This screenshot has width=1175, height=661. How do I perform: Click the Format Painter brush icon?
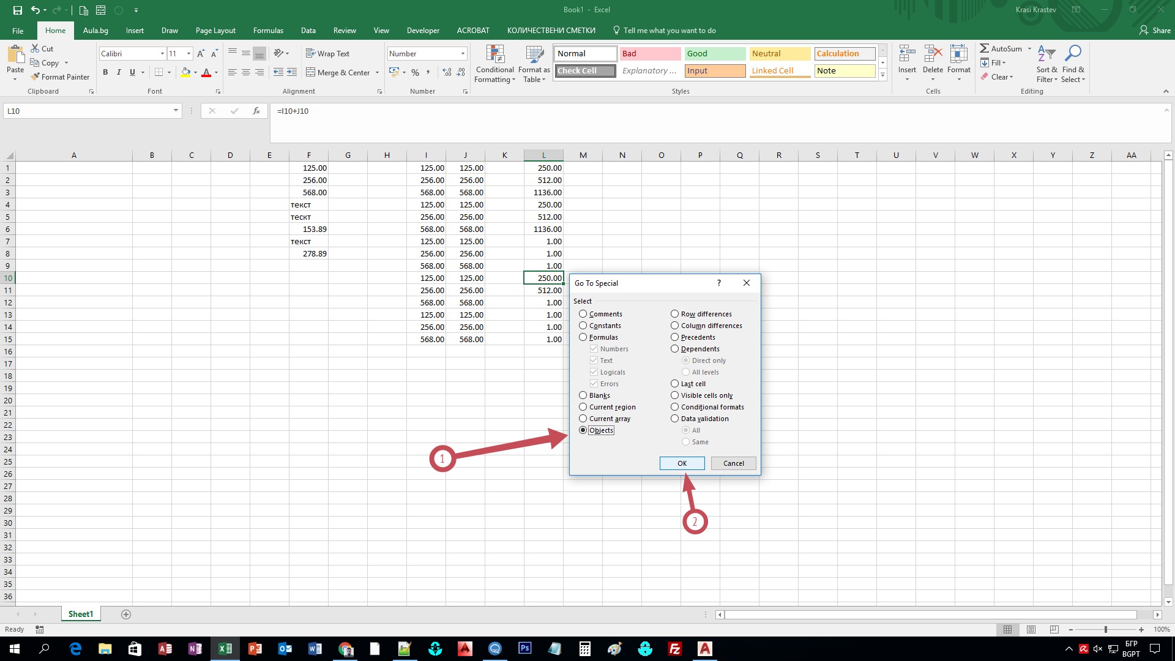click(35, 77)
